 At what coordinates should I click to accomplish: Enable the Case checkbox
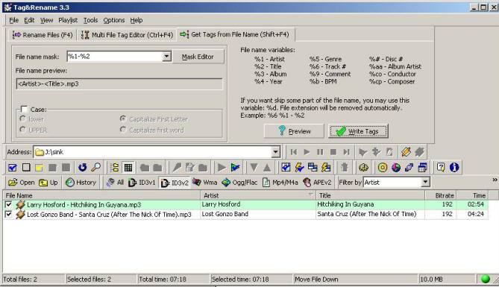[x=24, y=109]
